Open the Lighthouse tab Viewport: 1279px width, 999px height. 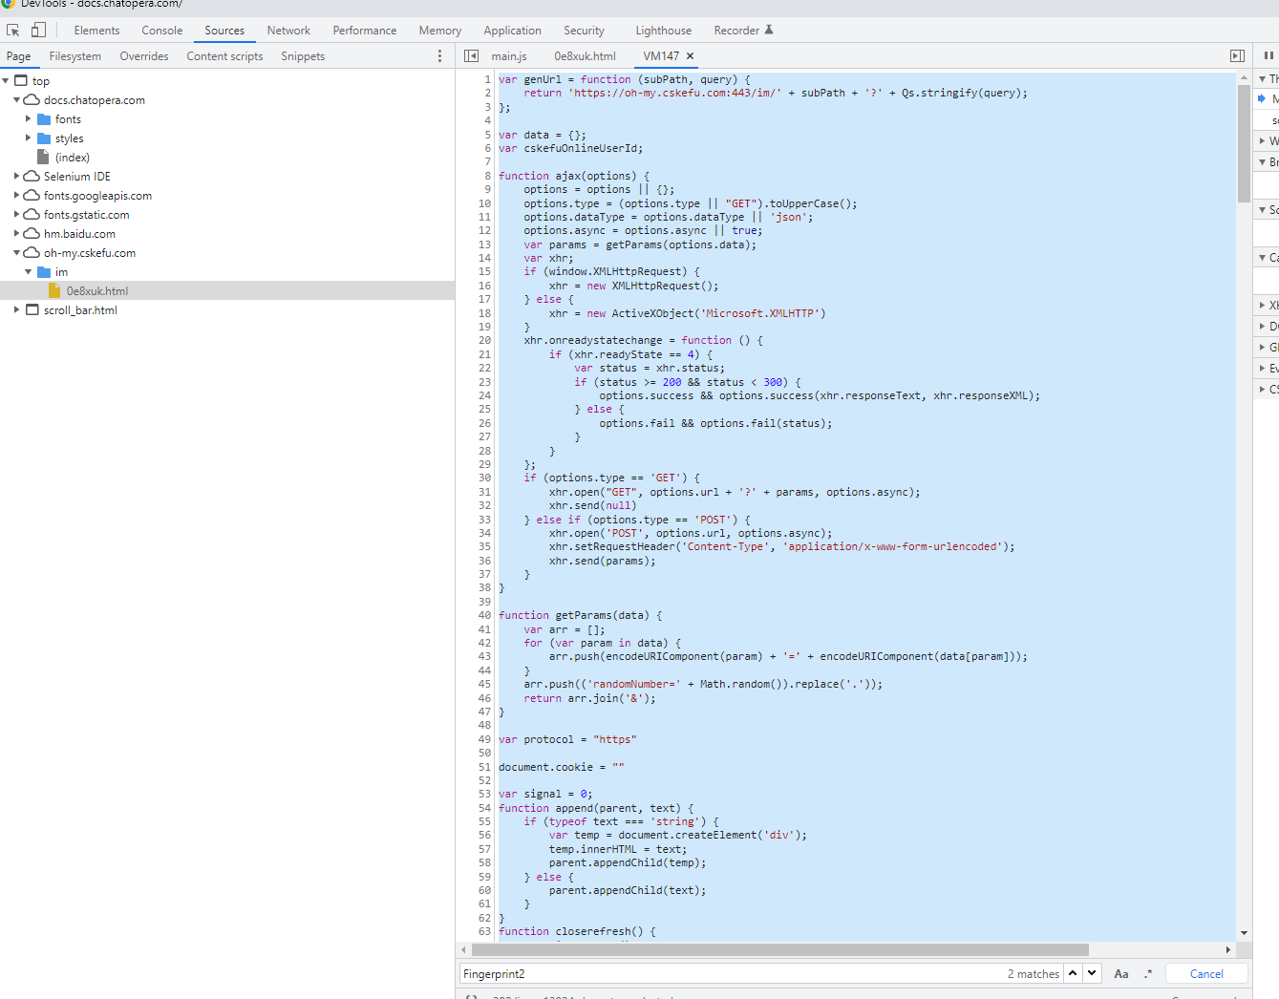coord(664,31)
